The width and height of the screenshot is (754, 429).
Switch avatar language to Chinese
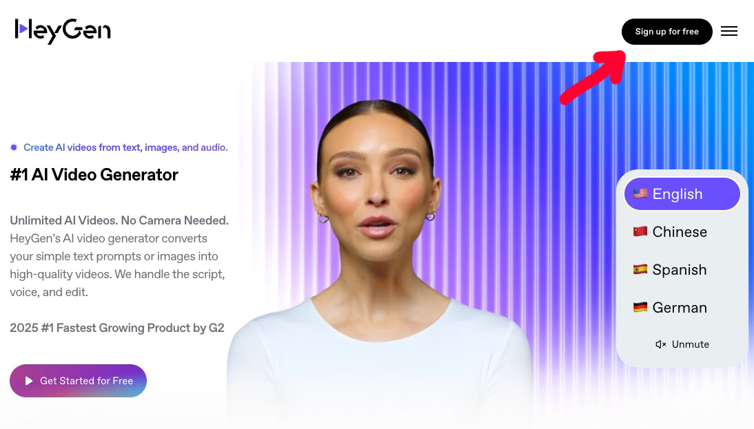pos(682,231)
